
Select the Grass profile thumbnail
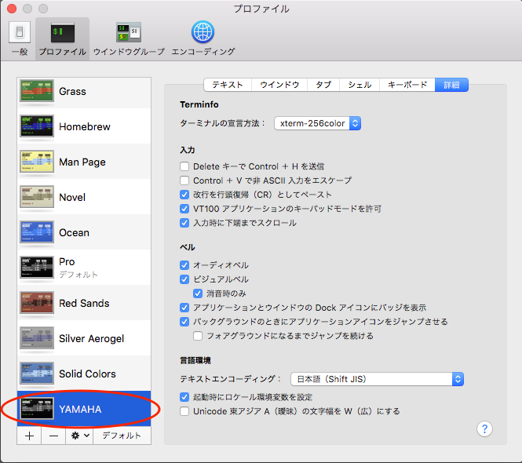click(x=37, y=90)
